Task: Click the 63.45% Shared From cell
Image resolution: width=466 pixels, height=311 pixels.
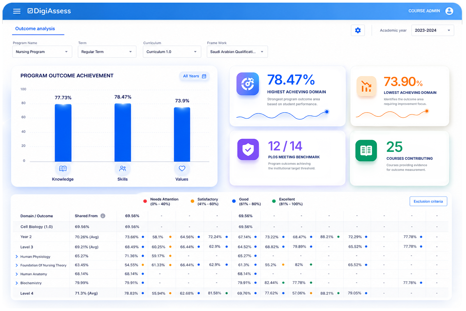Action: point(82,265)
